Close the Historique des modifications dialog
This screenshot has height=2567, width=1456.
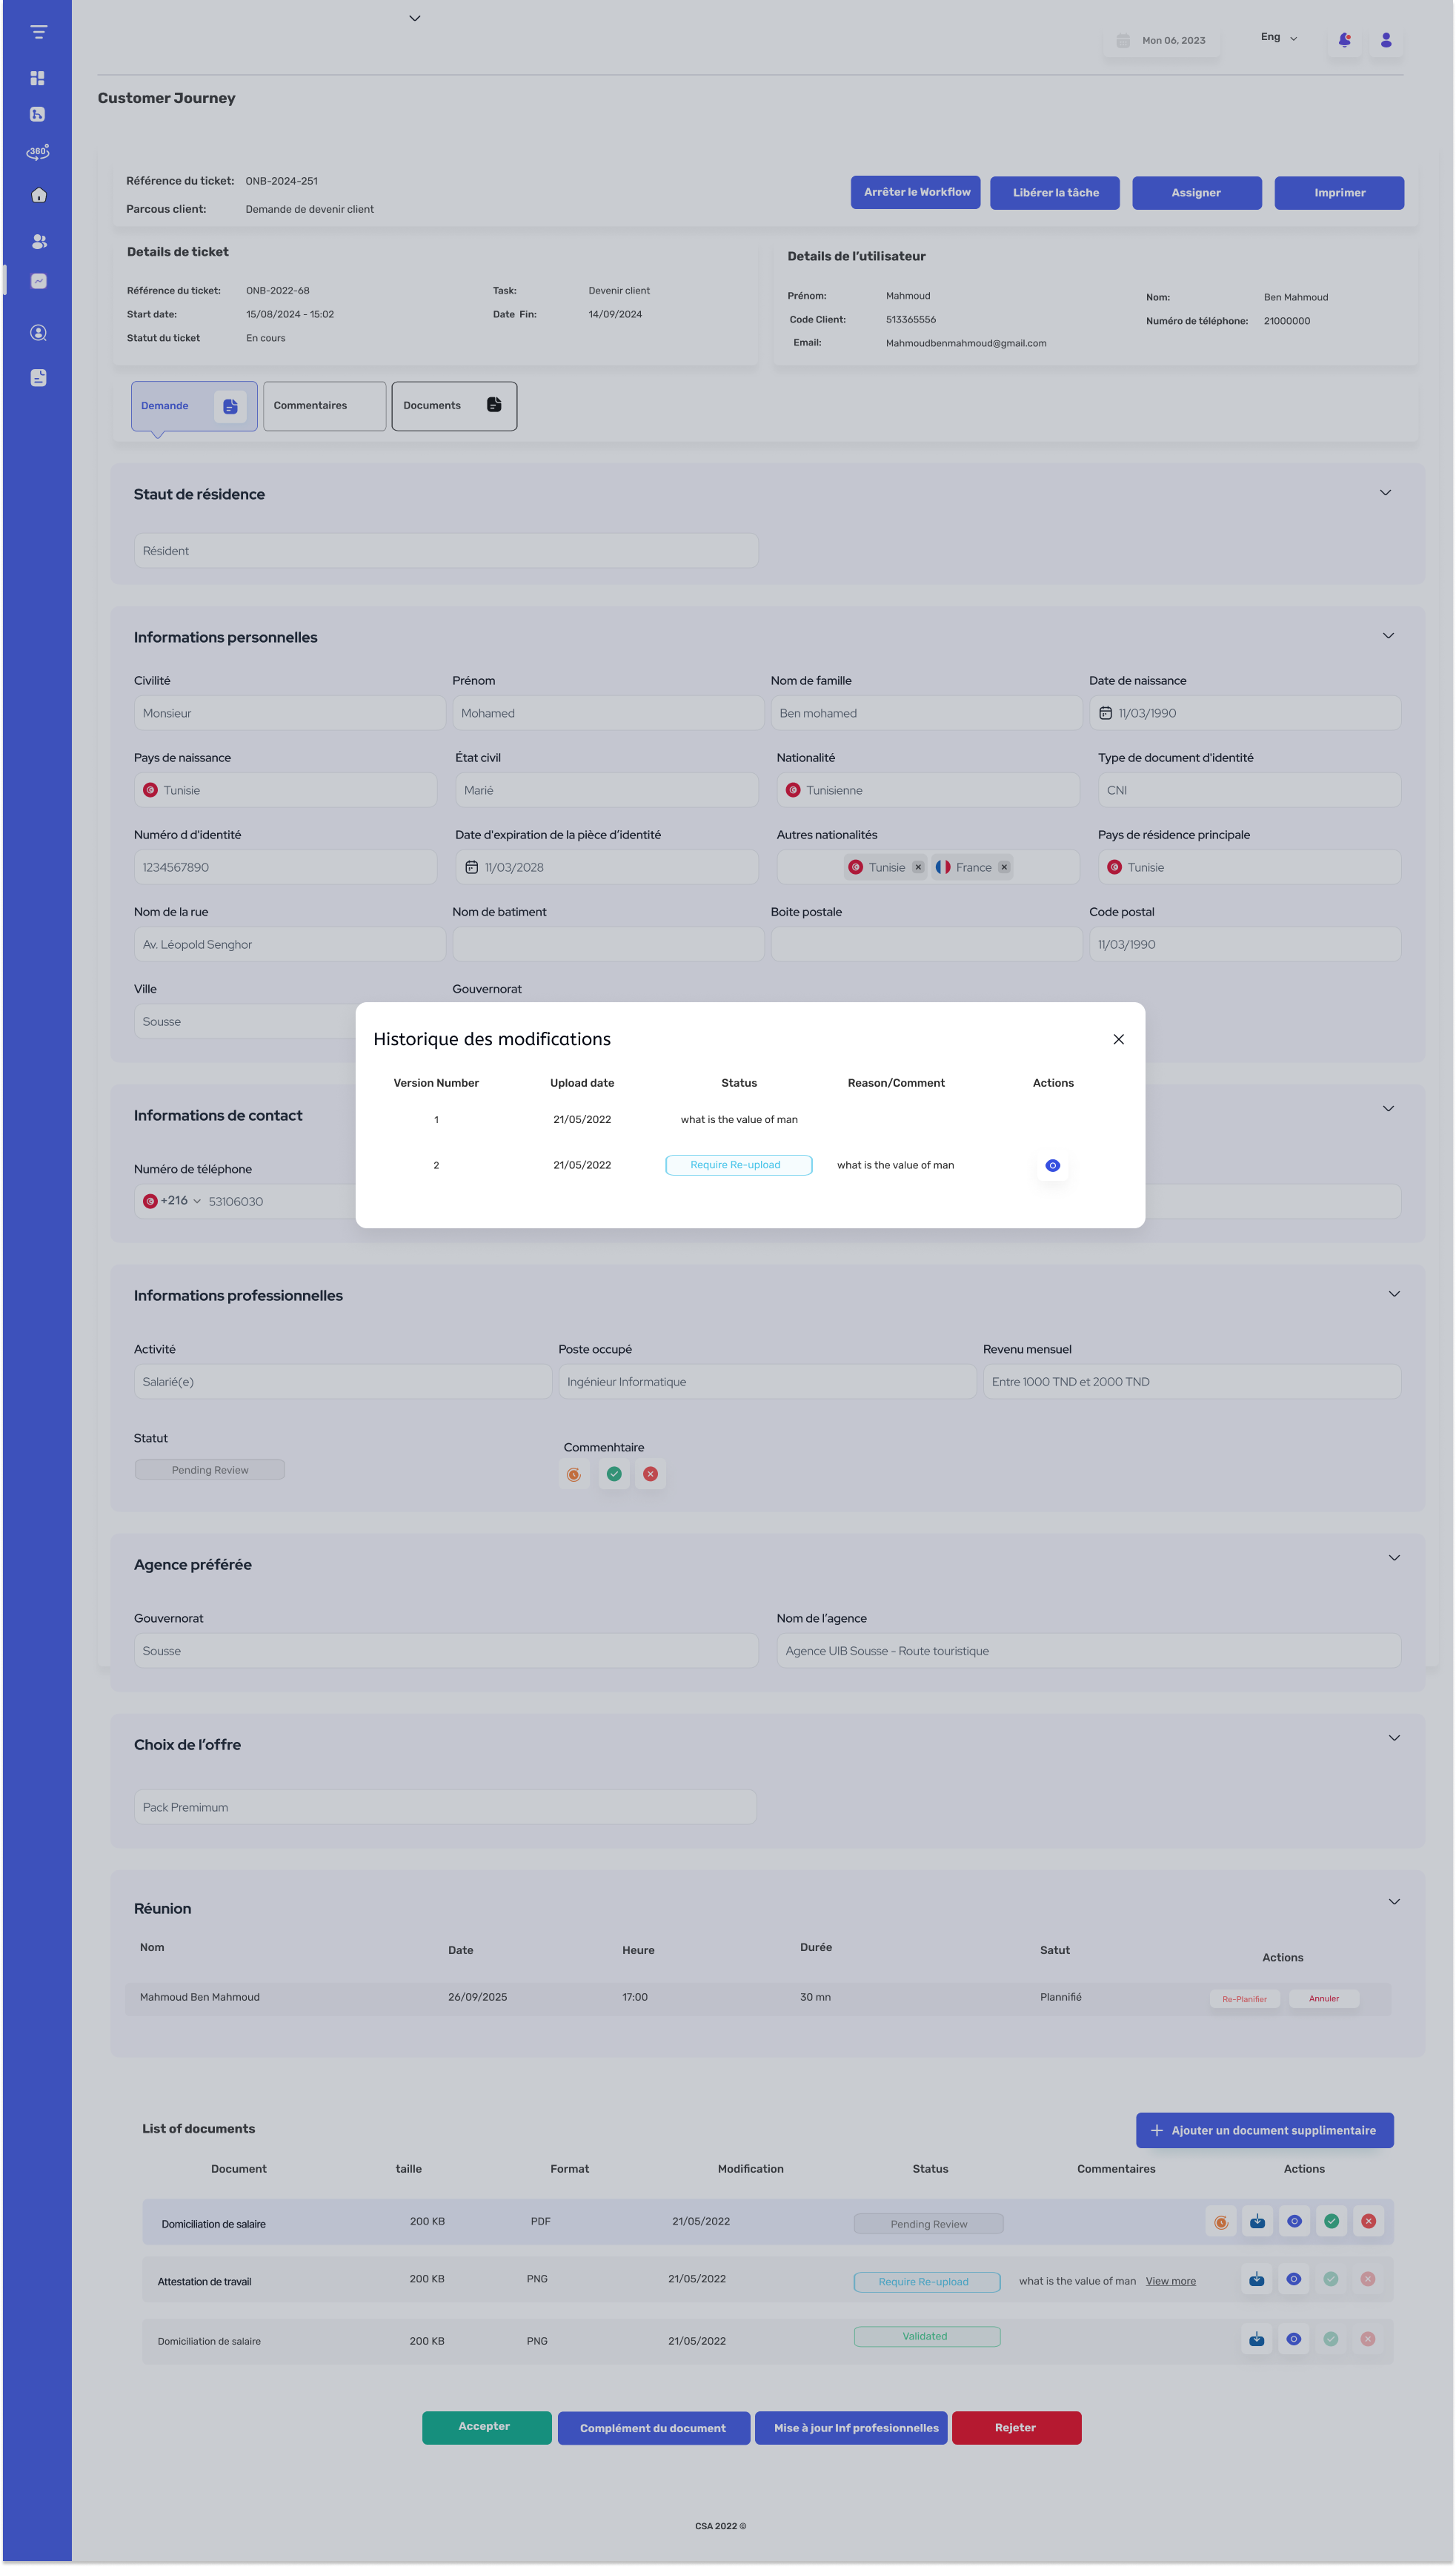pos(1118,1039)
